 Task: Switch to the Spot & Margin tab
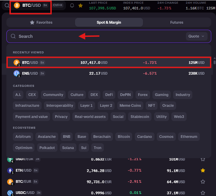[109, 22]
